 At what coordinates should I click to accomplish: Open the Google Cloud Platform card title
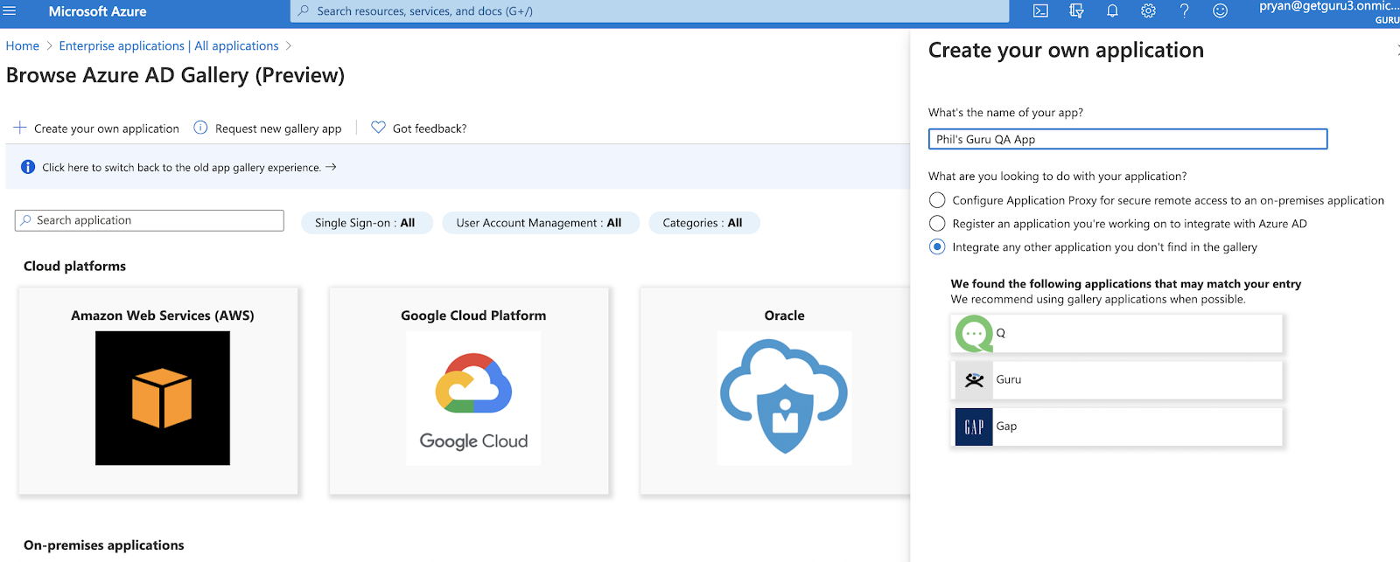point(473,316)
